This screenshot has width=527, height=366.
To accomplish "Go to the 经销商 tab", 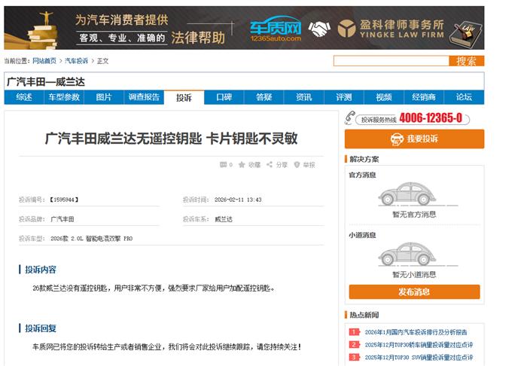I will (423, 97).
